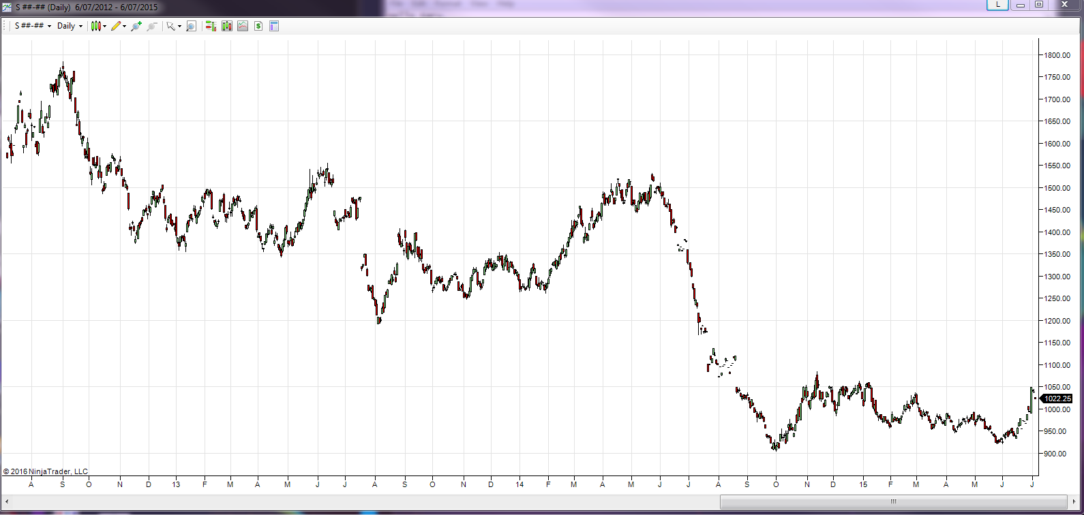Click the NinjaTrader chart icon in title bar
Screen dimensions: 1084x515
7,7
